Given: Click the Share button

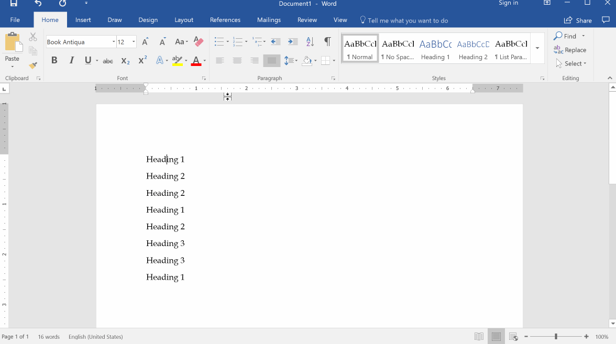Looking at the screenshot, I should pos(577,20).
